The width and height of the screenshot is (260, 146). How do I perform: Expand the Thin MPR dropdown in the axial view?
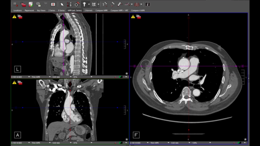[x=160, y=143]
